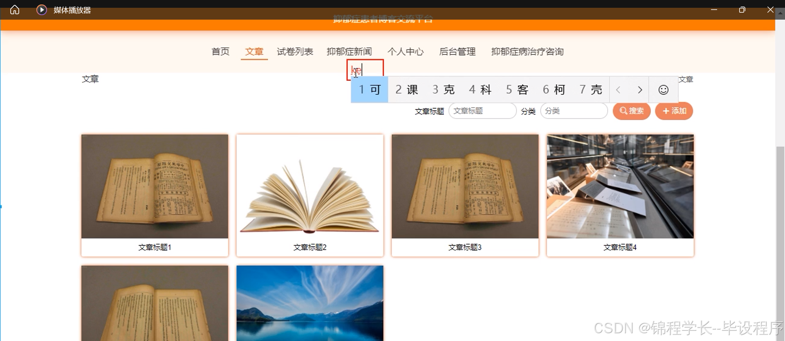This screenshot has height=341, width=785.
Task: Choose IME candidate 4 科
Action: click(x=480, y=90)
